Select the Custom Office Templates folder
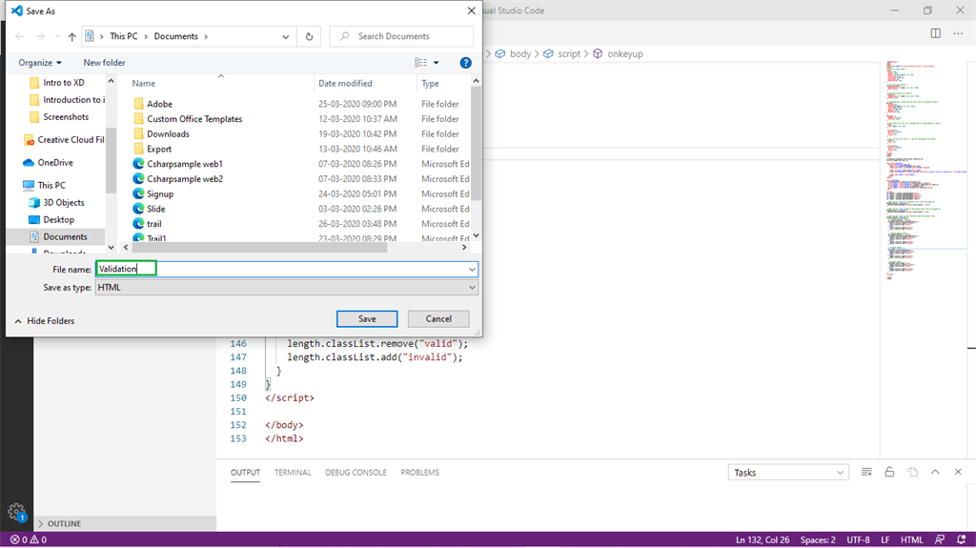The image size is (976, 548). coord(194,119)
